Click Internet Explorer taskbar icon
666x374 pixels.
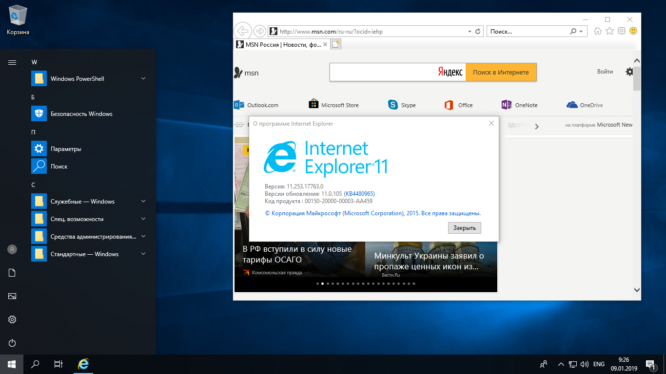tap(84, 364)
